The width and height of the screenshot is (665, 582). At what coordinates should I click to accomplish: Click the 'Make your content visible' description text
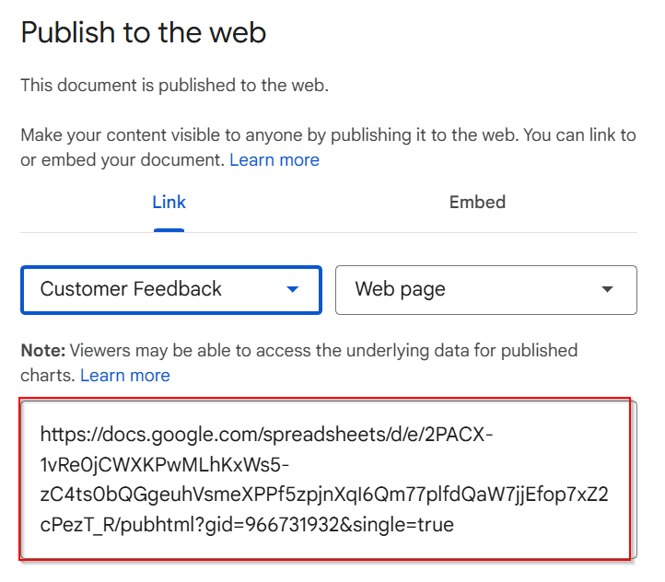pos(328,147)
